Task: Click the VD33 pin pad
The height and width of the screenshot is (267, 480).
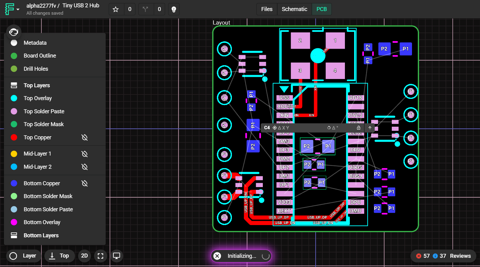Action: click(284, 202)
